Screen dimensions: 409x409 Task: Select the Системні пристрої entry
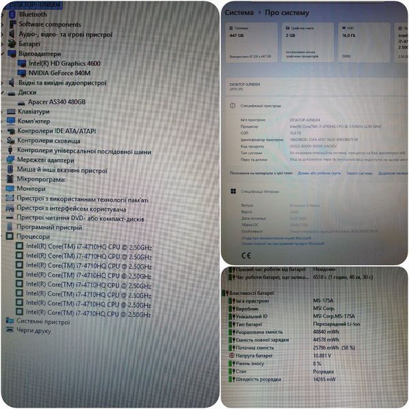point(44,322)
